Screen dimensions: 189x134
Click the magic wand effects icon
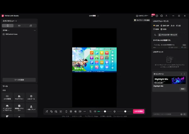(47, 111)
